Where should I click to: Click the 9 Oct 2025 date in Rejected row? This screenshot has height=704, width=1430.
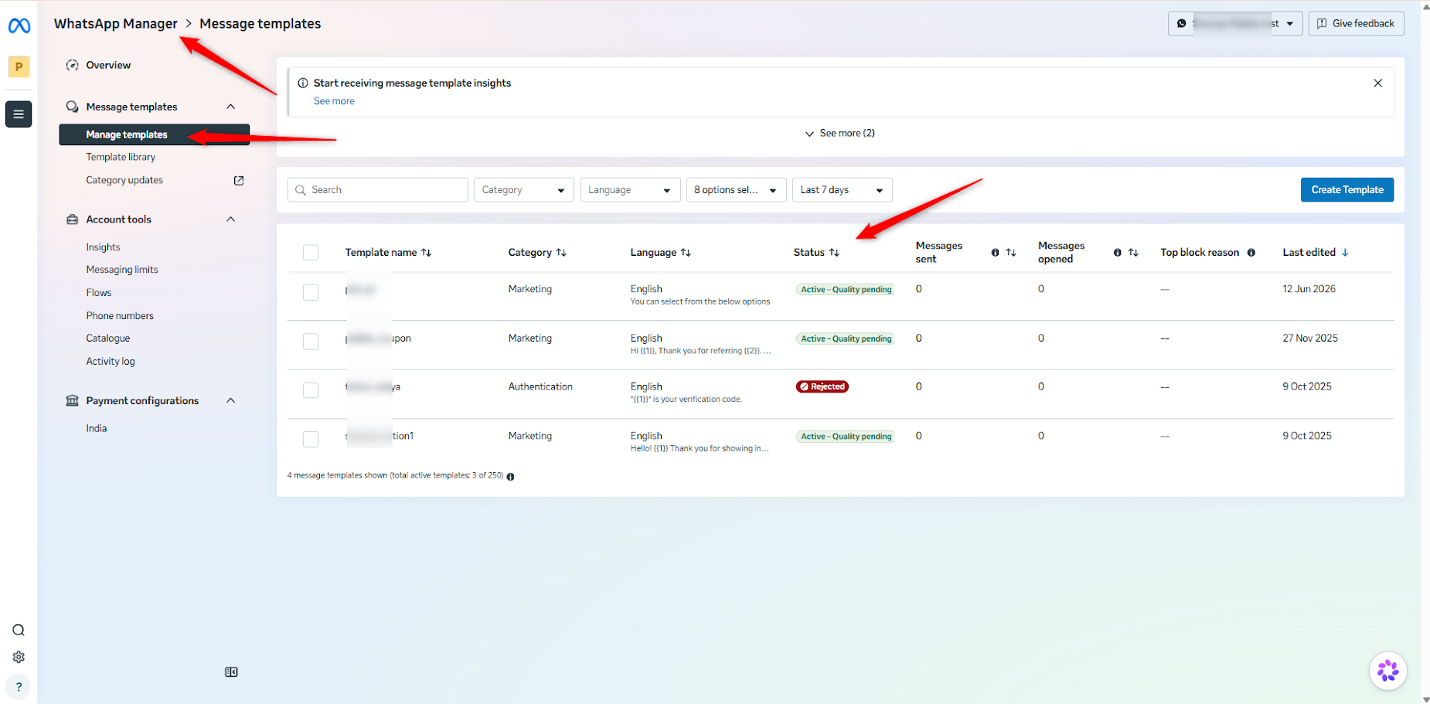[1307, 387]
